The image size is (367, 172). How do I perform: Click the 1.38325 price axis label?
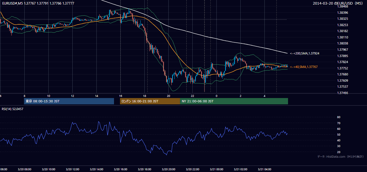tap(343, 19)
